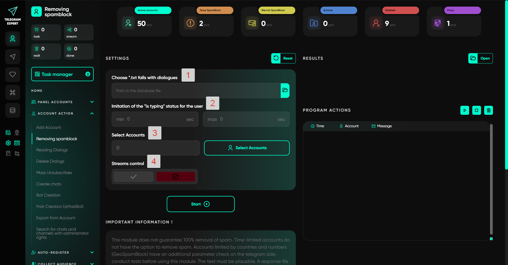Expand the Panel Accounts section
Screen dimensions: 508x265
tap(92, 102)
